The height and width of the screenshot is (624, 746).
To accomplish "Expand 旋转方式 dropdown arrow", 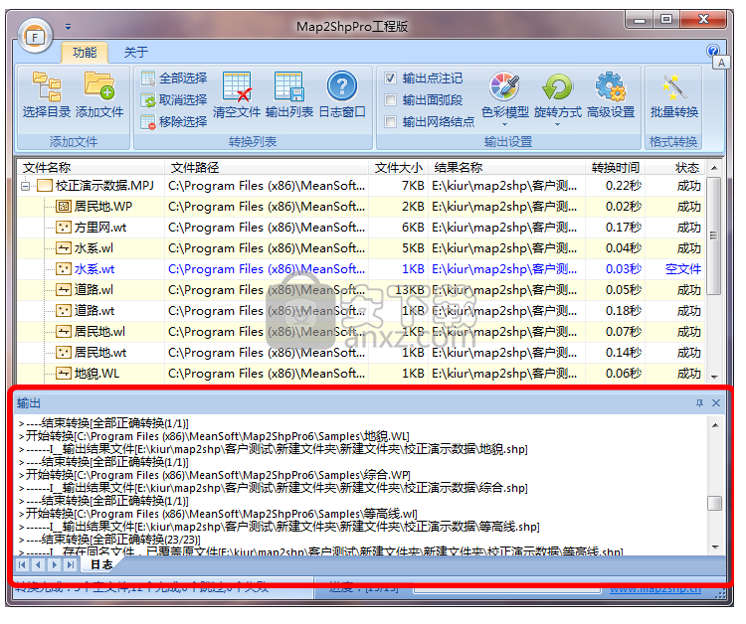I will [x=557, y=125].
